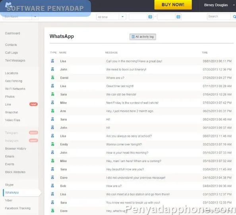The width and height of the screenshot is (236, 215).
Task: Click type icon for 'Hey beautiful' row
Action: tap(52, 169)
